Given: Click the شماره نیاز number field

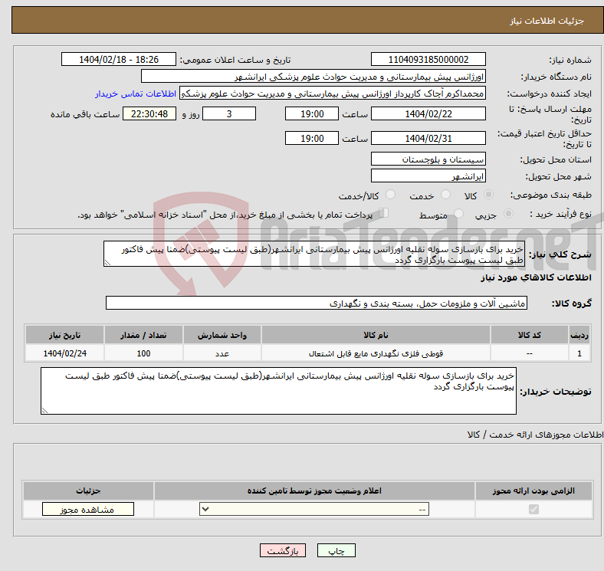Looking at the screenshot, I should [428, 60].
